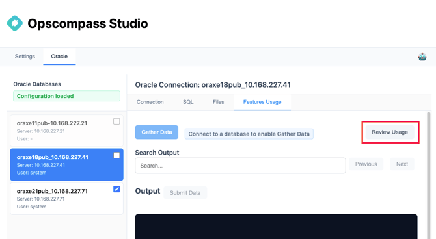Click inside the dark Output console area
This screenshot has height=239, width=436.
coord(276,227)
